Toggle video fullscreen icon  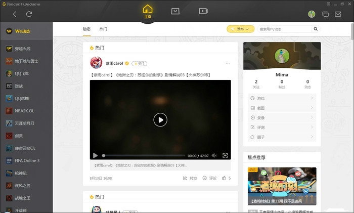click(x=225, y=155)
